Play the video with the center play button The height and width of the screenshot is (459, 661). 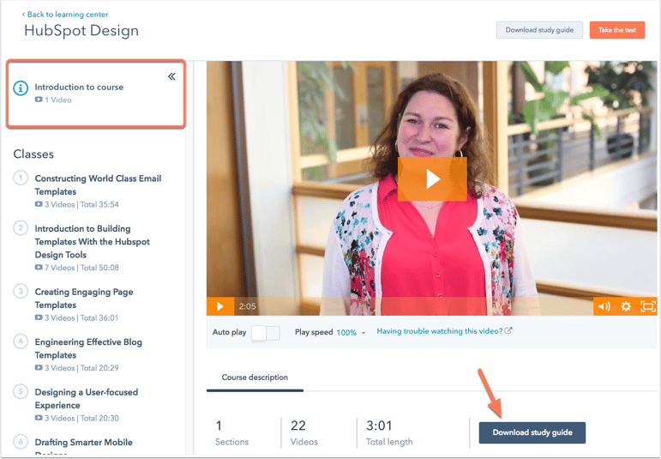click(432, 178)
